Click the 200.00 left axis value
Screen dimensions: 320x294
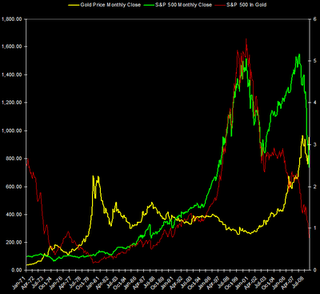point(14,242)
